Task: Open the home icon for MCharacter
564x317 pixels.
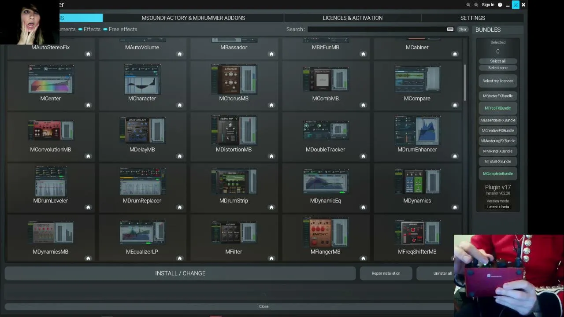Action: (180, 105)
